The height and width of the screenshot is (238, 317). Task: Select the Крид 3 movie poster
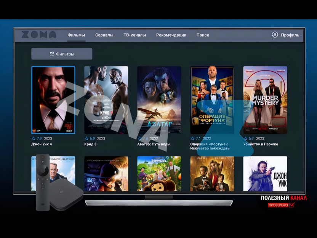(x=106, y=100)
